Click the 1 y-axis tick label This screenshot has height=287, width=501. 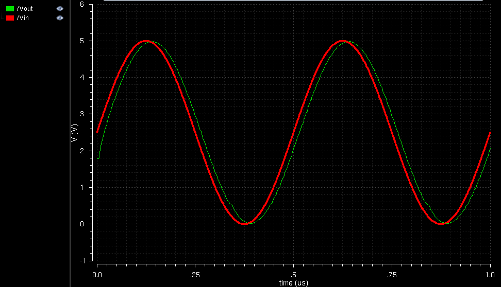click(82, 187)
